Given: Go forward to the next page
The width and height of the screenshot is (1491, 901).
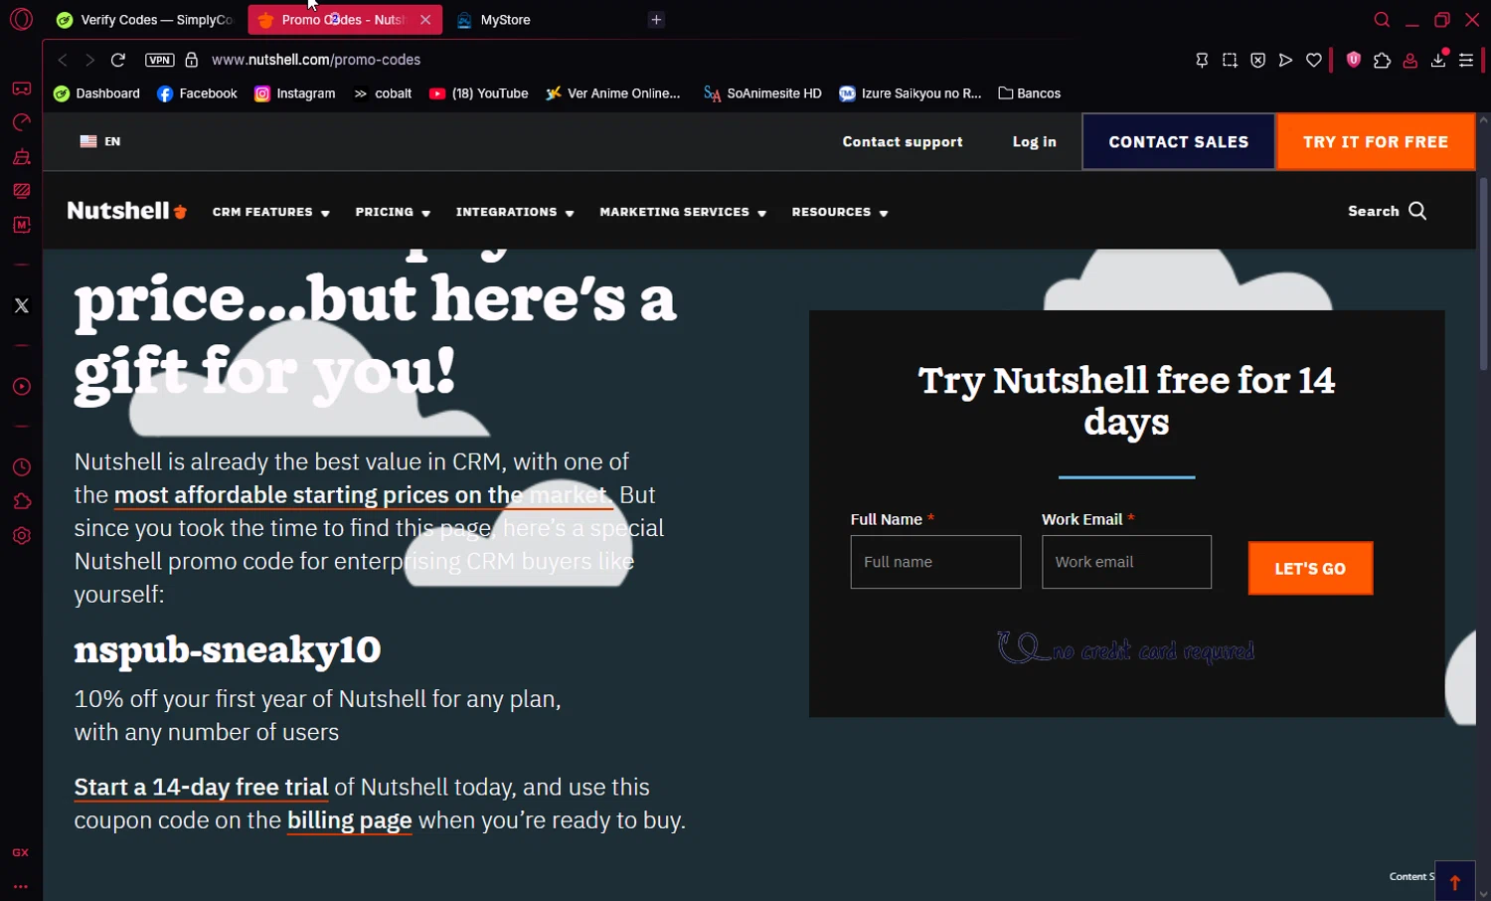Looking at the screenshot, I should [x=89, y=60].
